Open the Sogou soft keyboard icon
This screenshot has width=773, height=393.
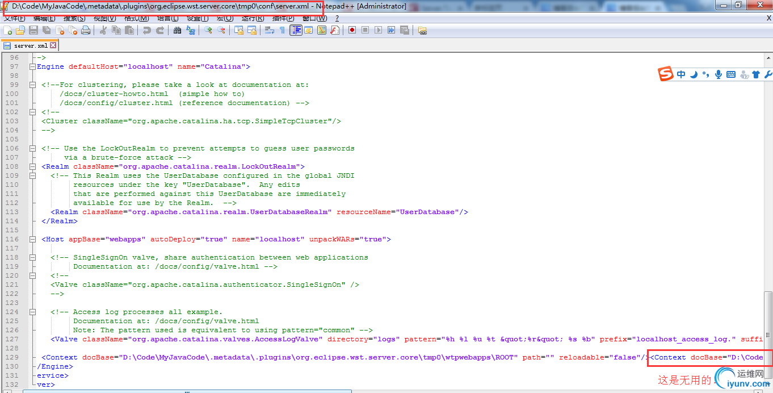click(731, 74)
